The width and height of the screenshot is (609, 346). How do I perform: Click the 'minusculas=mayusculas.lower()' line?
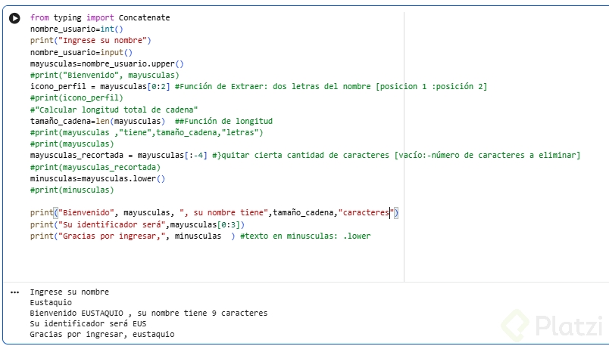98,178
